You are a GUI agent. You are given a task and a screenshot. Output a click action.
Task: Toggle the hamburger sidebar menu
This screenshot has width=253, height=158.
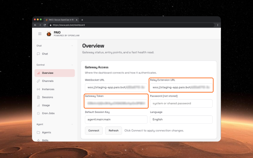40,34
